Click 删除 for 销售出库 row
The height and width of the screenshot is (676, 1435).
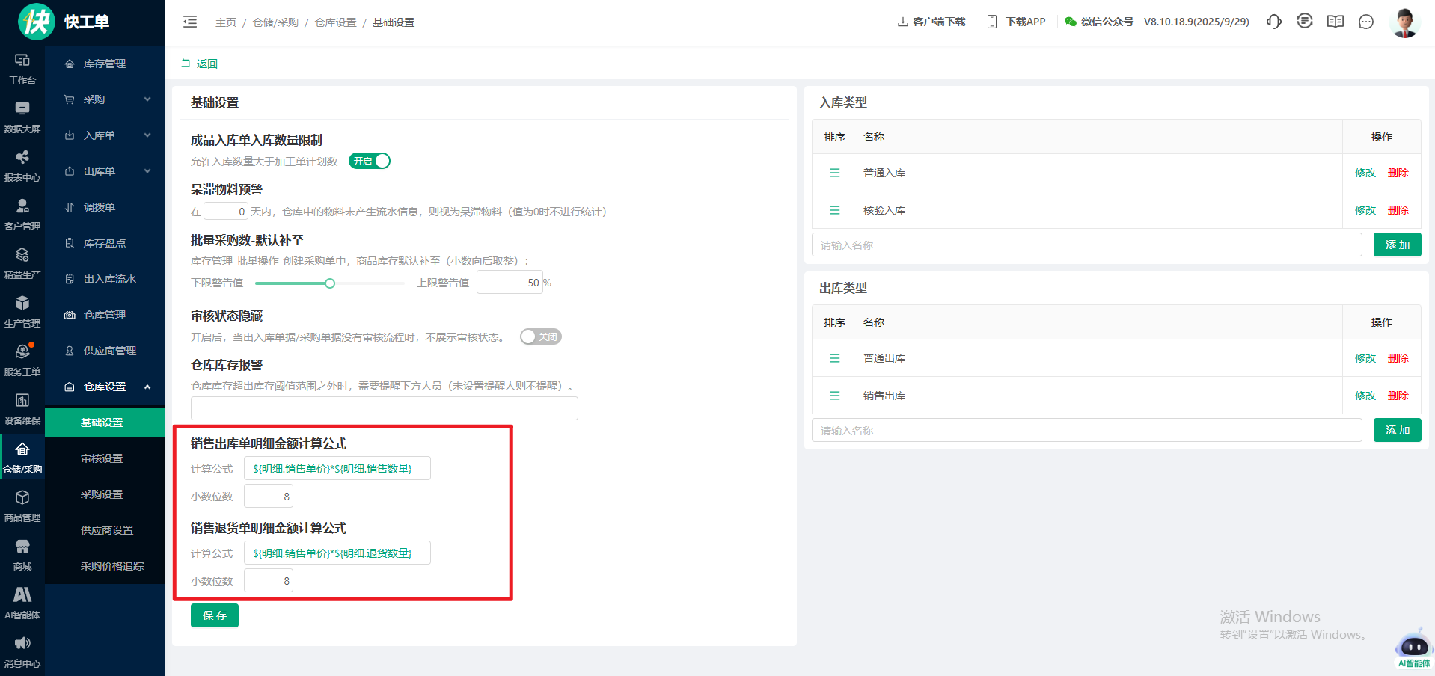click(1398, 396)
